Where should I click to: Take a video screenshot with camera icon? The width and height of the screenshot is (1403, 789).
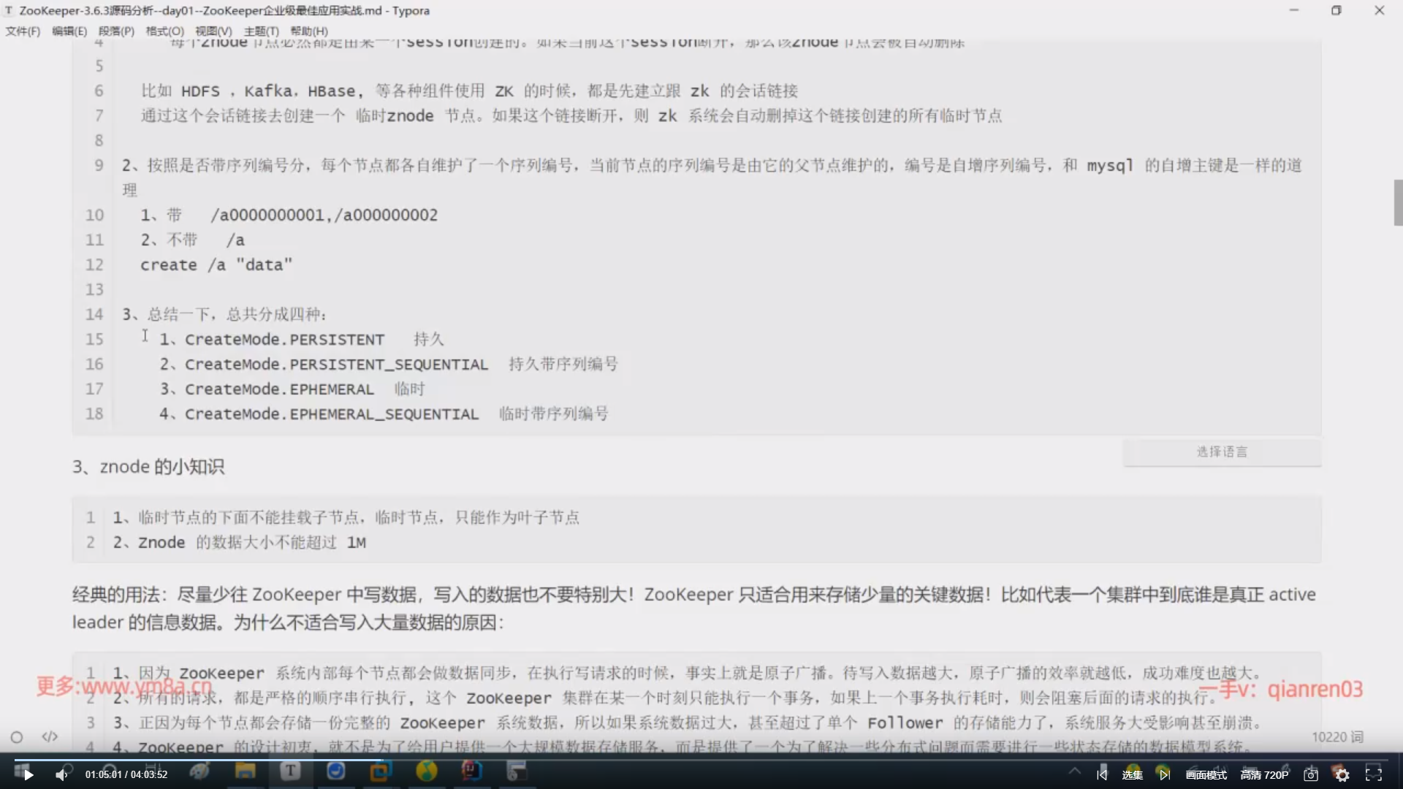coord(1311,774)
